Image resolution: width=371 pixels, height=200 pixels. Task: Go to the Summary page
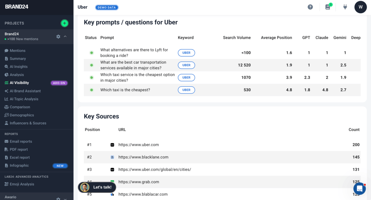pos(18,59)
